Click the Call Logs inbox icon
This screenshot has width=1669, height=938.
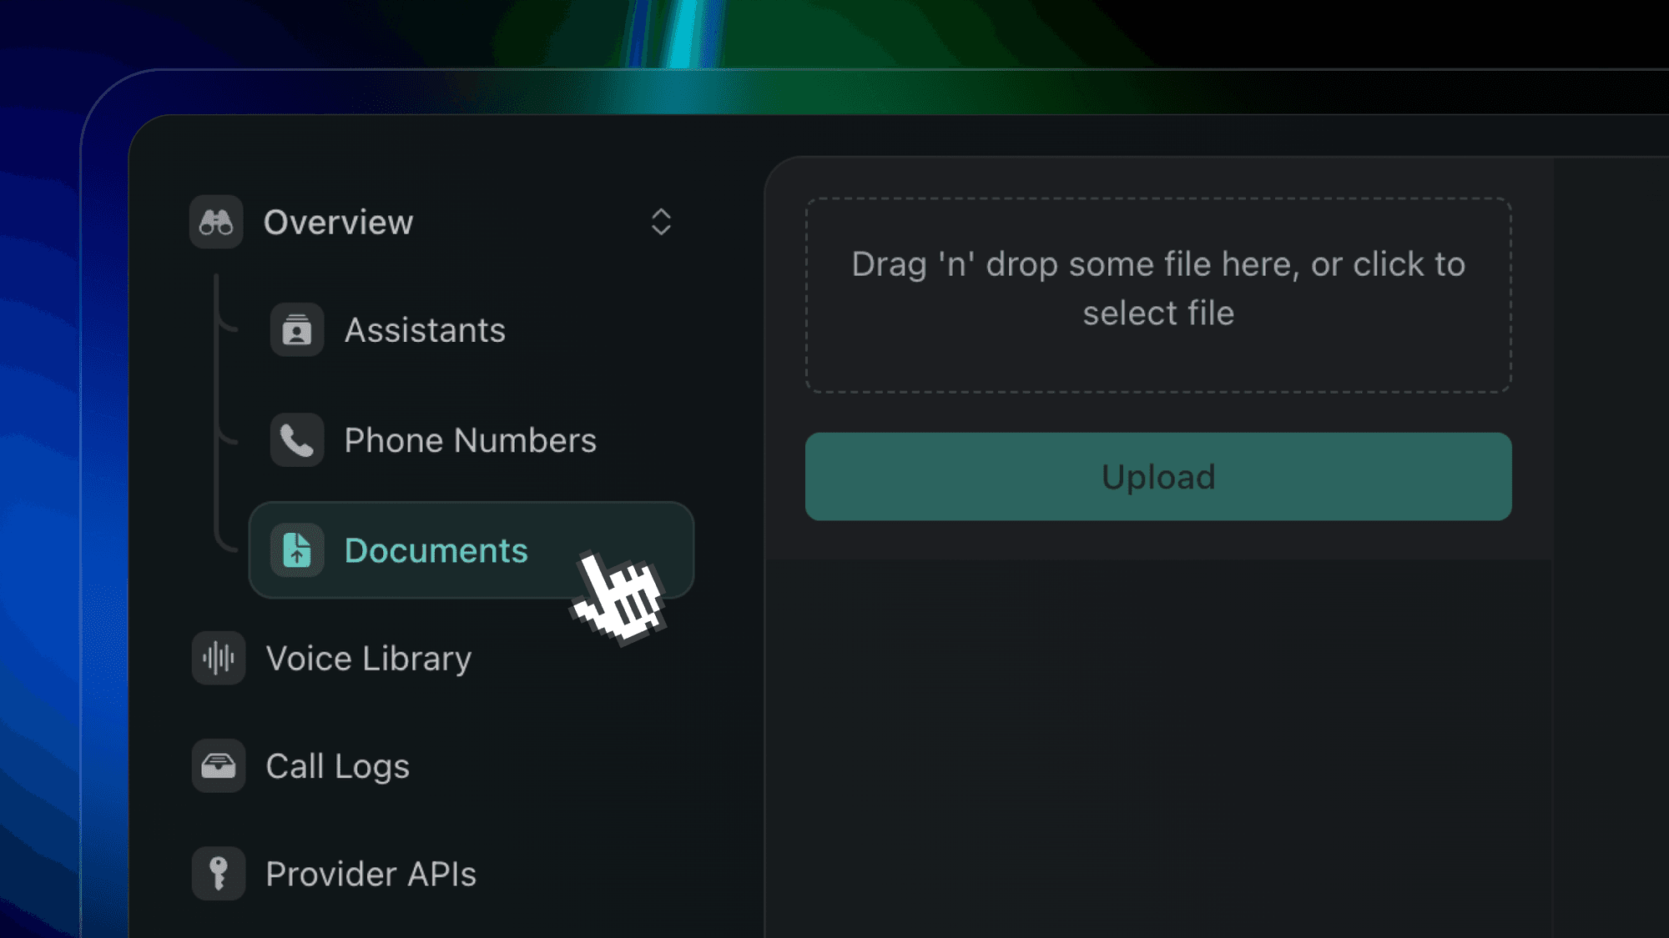coord(218,765)
